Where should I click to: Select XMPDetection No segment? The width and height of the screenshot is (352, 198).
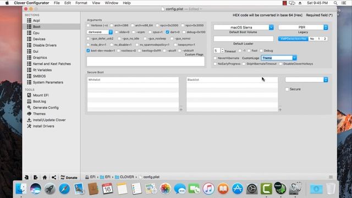[x=312, y=39]
